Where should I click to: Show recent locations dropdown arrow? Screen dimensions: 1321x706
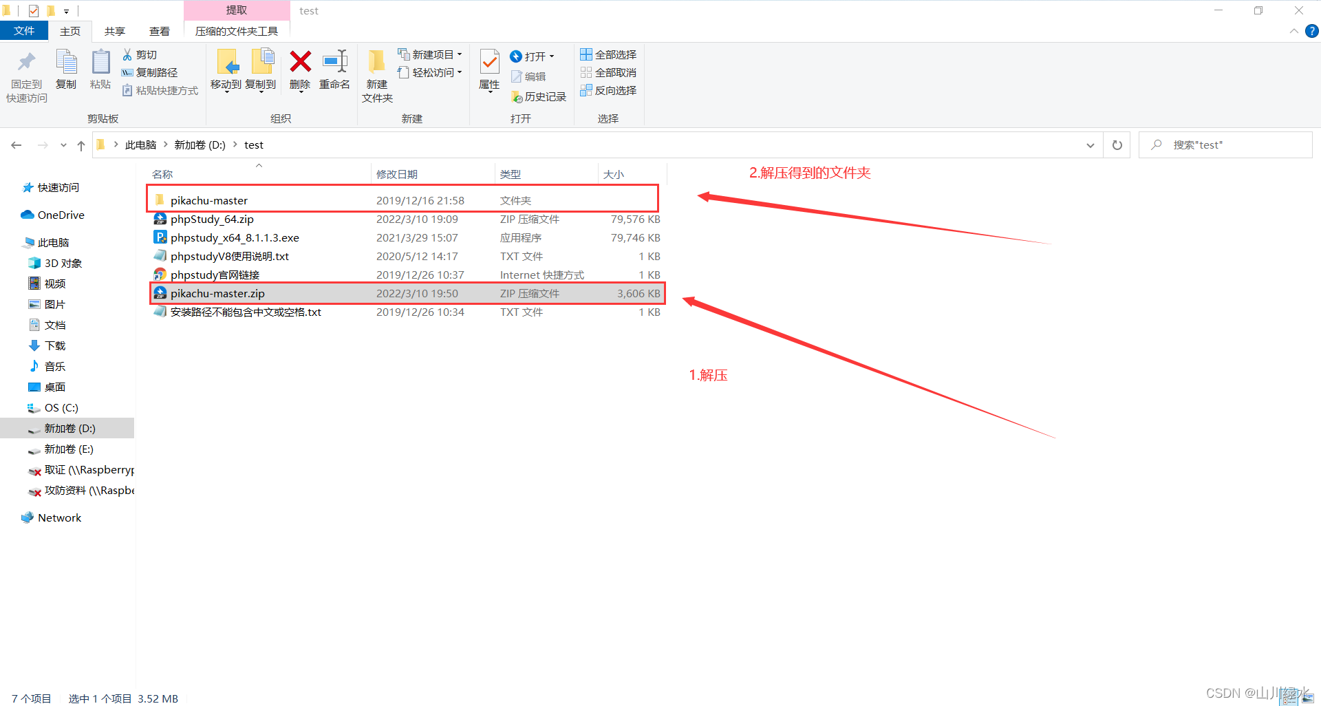coord(63,145)
